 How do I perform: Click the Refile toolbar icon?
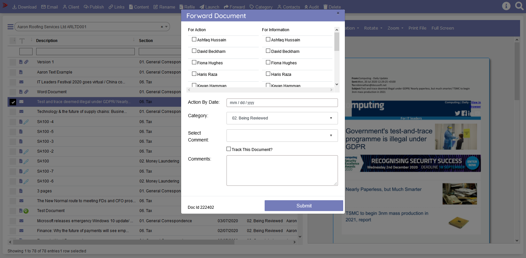tap(181, 7)
